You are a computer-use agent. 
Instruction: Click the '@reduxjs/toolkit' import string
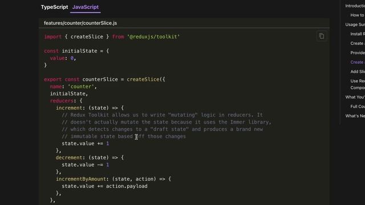(x=153, y=36)
